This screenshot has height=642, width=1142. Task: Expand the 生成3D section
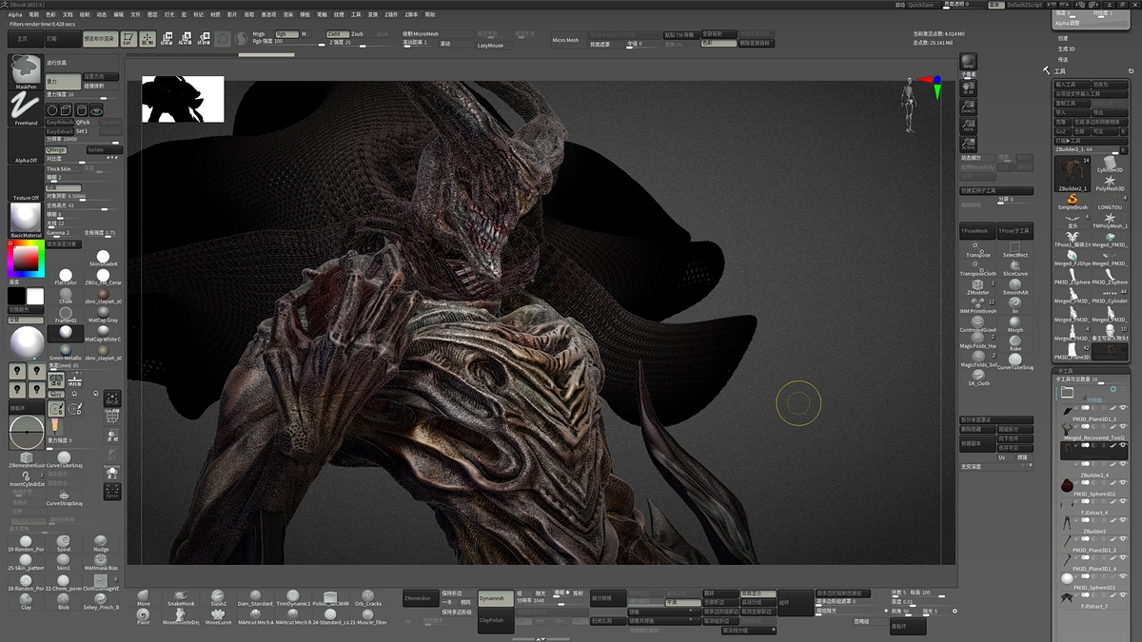(x=1066, y=49)
